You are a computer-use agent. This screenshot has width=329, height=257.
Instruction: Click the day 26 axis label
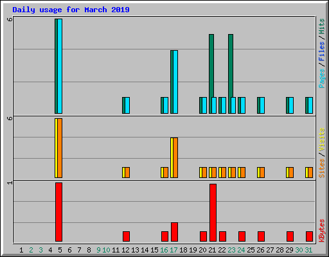pyautogui.click(x=260, y=250)
